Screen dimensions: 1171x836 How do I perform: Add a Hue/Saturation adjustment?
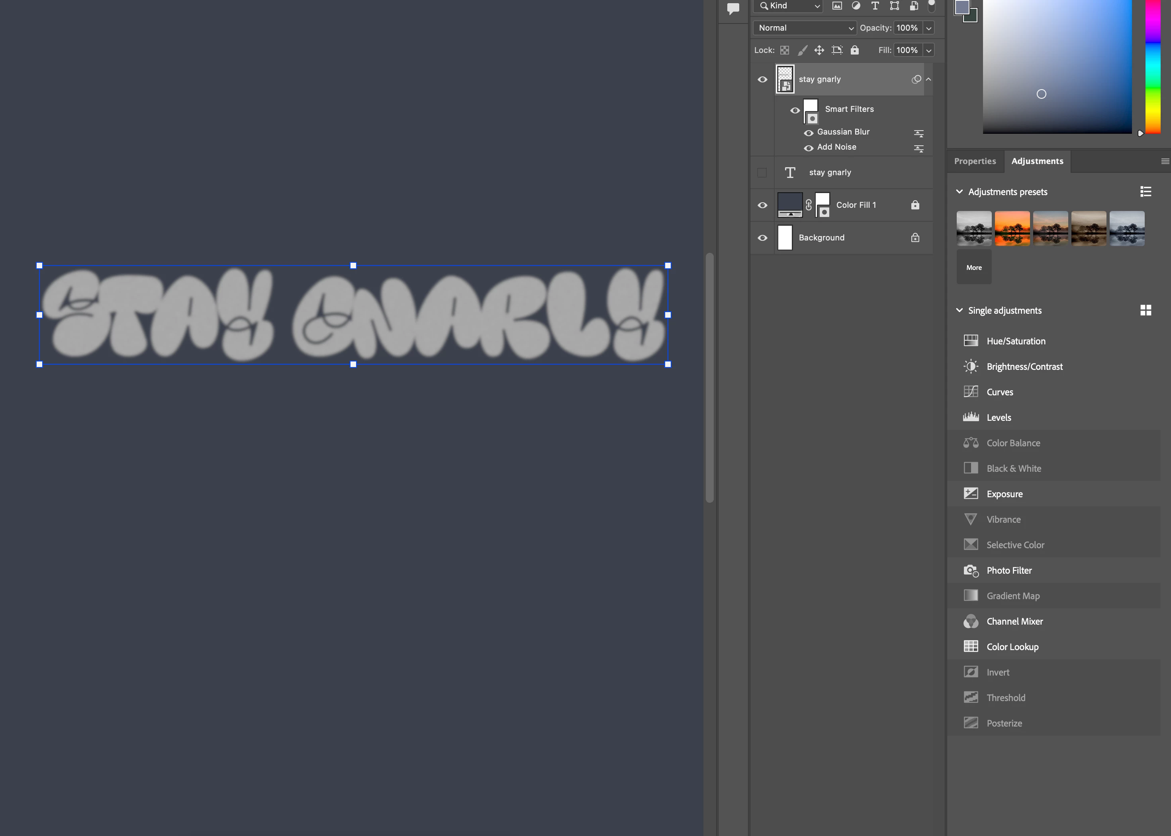click(x=1016, y=341)
